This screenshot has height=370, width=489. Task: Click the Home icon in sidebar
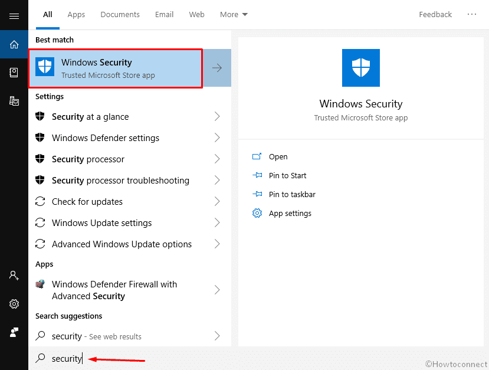(14, 44)
